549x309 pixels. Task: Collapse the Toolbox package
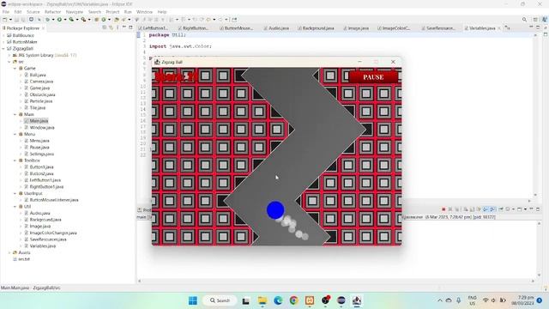pyautogui.click(x=15, y=161)
